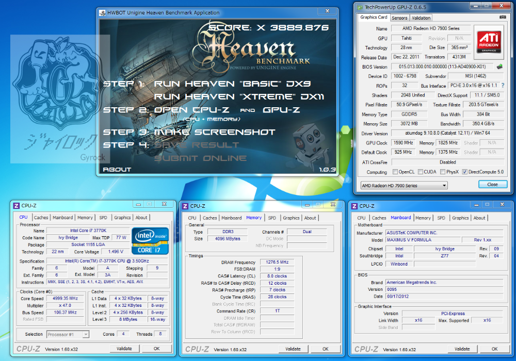Click the BIOS Date 08/17/2012 field

tap(444, 296)
